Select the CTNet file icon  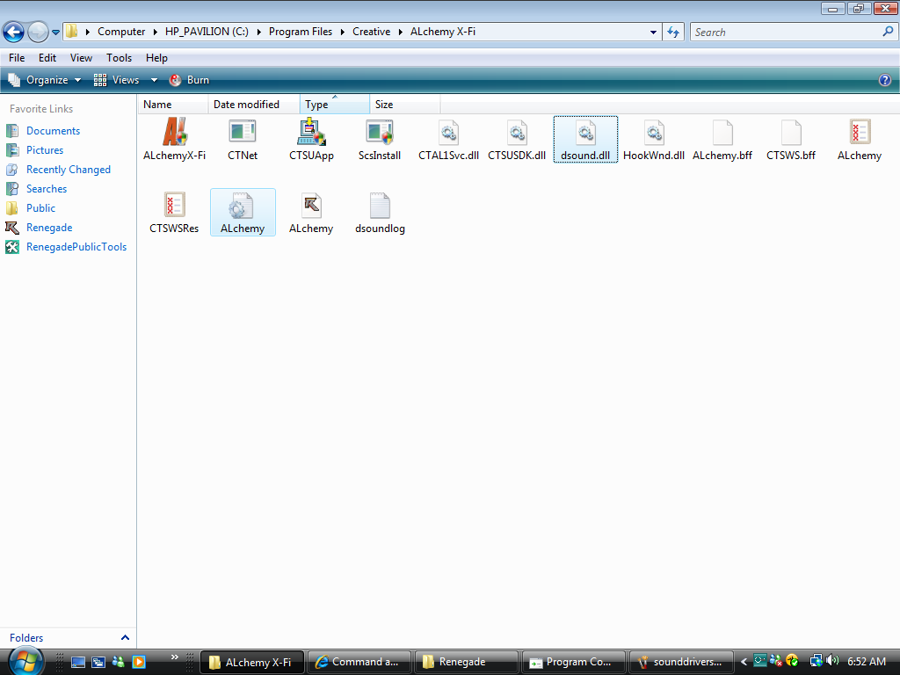pos(243,133)
